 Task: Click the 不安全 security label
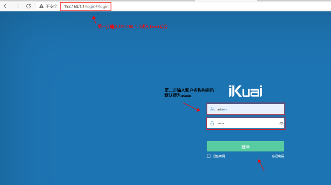point(52,6)
